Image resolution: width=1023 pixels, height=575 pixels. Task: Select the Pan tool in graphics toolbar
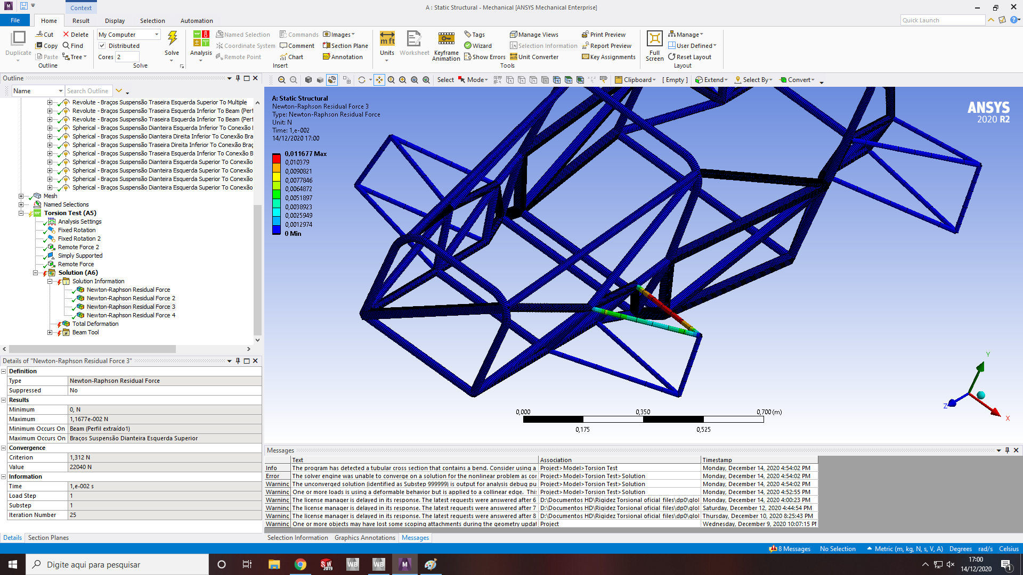pos(379,80)
